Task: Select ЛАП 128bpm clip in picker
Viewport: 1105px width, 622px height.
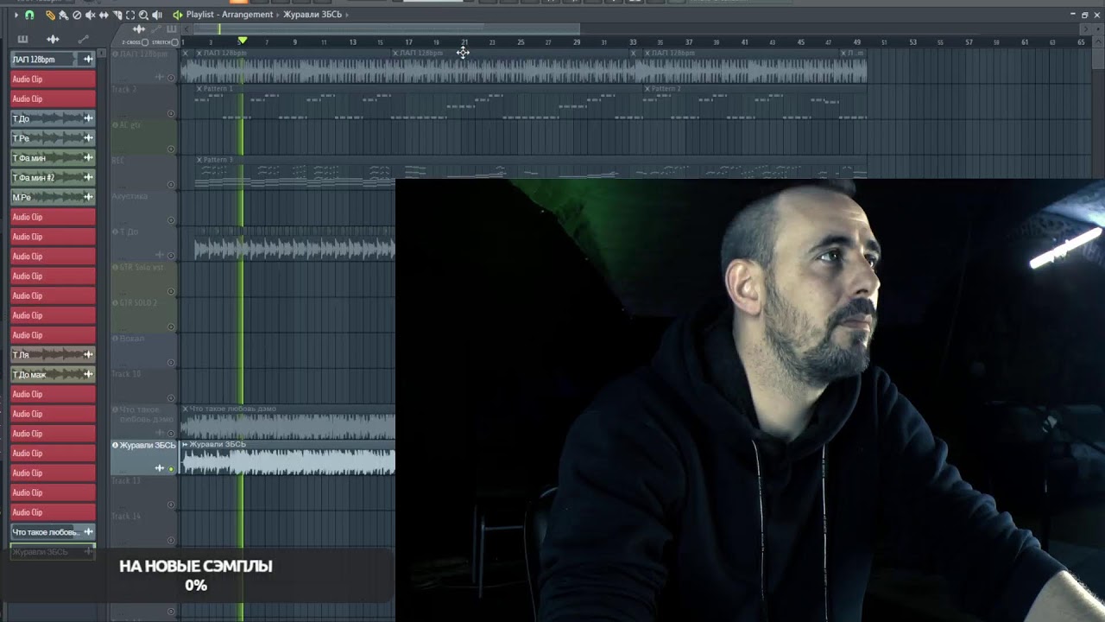Action: click(x=53, y=60)
